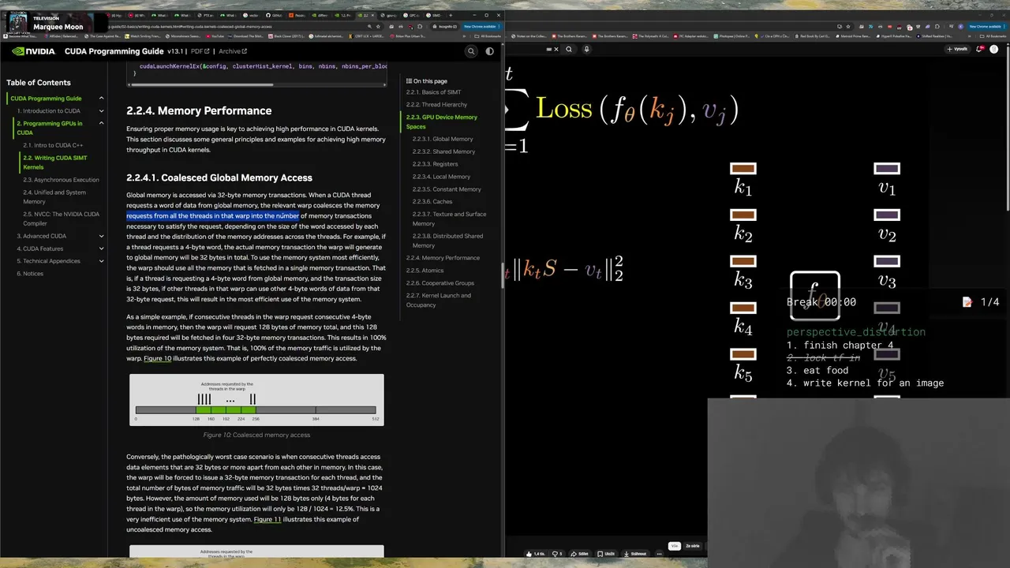This screenshot has height=568, width=1010.
Task: Open All Bookmarks folder in right Chrome window
Action: pyautogui.click(x=992, y=36)
